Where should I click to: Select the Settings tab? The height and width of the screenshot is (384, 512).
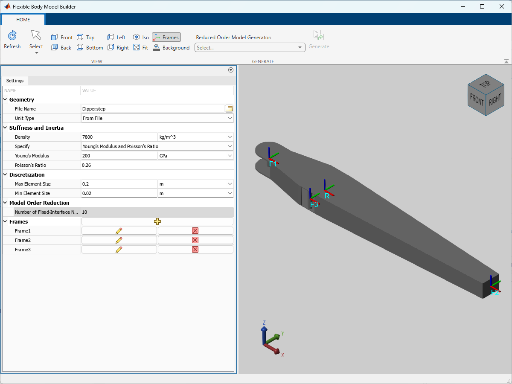(x=15, y=81)
